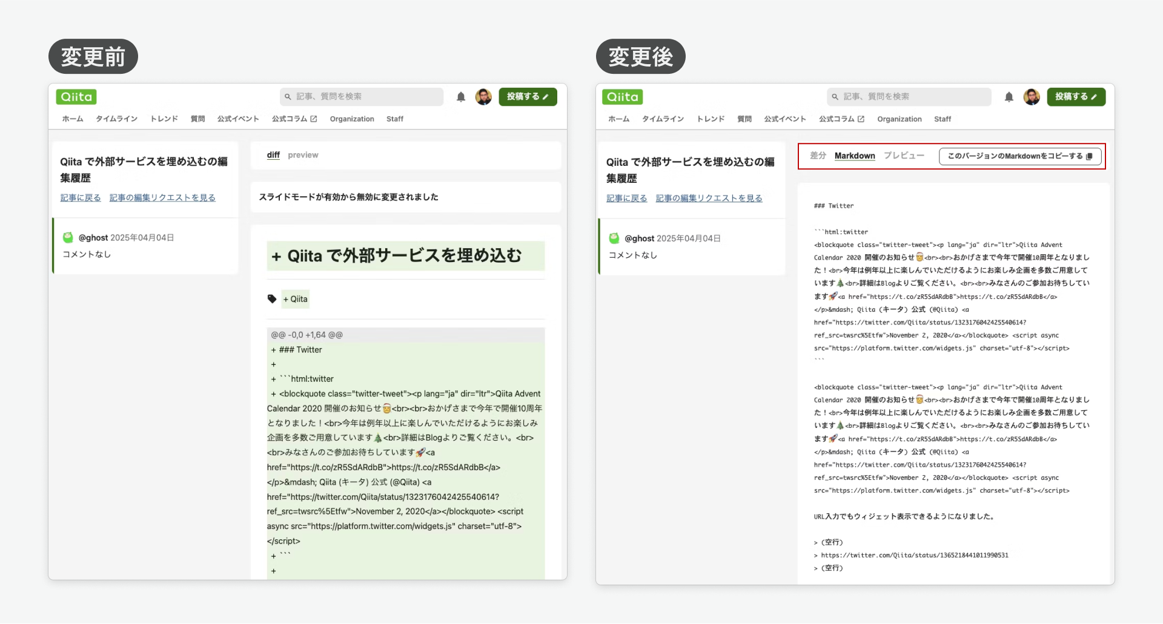Focus the search field in 変更後 screenshot

[x=909, y=97]
